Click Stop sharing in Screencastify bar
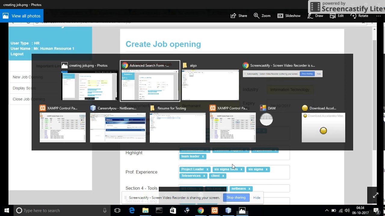 coord(236,197)
